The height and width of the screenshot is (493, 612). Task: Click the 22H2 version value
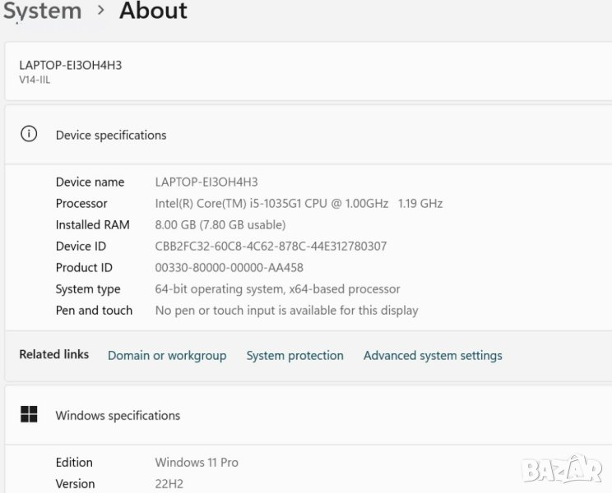coord(171,484)
